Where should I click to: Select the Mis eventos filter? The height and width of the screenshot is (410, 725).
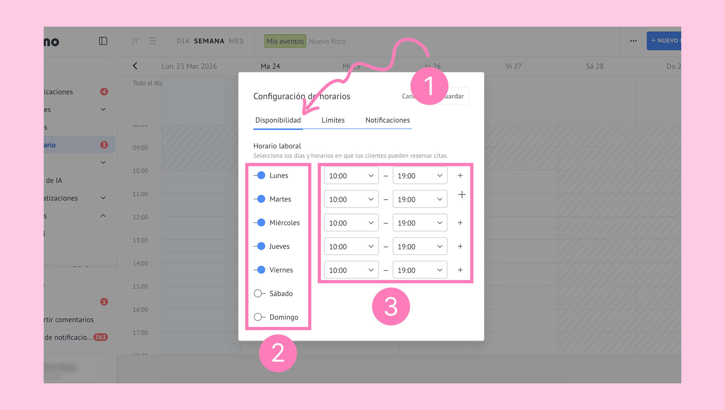(x=285, y=41)
